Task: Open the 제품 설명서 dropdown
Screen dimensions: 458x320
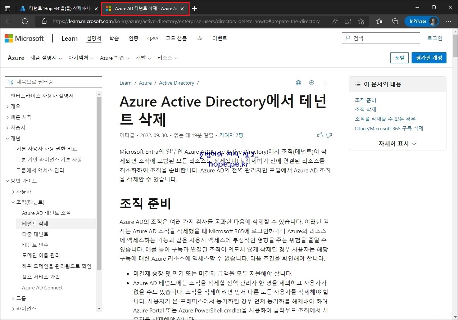Action: coord(46,58)
